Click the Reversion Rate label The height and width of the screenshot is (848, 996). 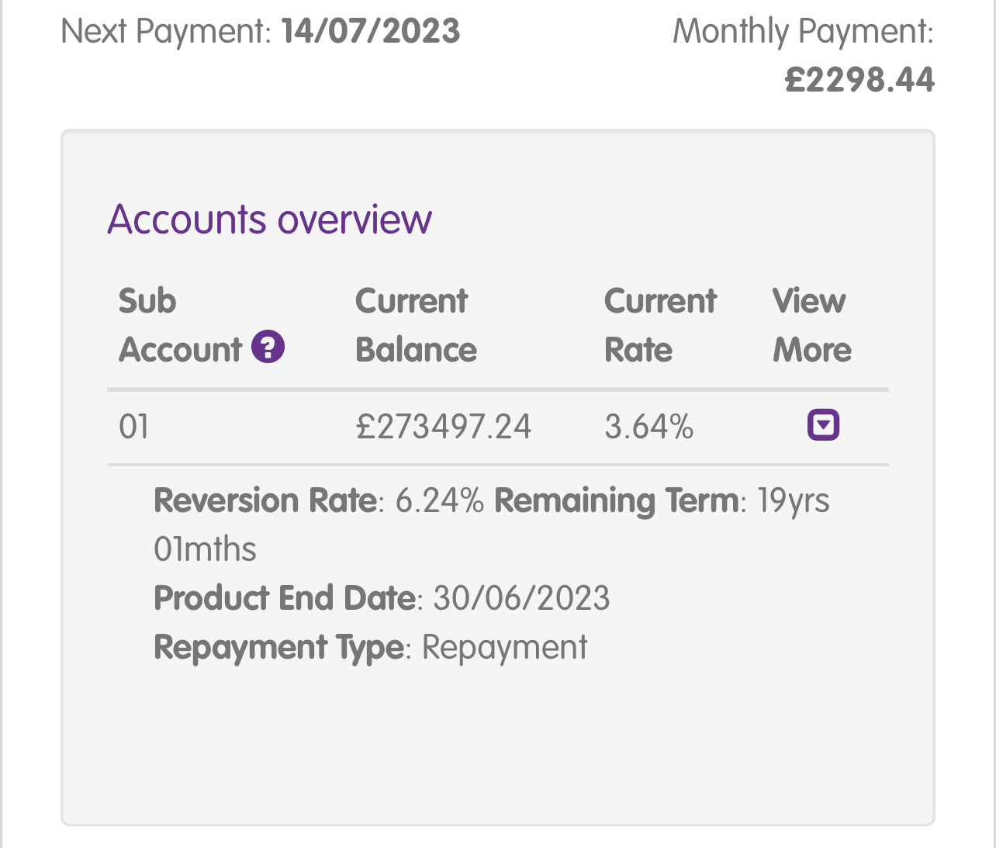click(x=265, y=500)
